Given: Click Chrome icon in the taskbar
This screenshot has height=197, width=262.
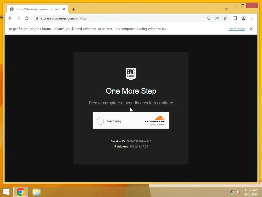Looking at the screenshot, I should point(21,192).
